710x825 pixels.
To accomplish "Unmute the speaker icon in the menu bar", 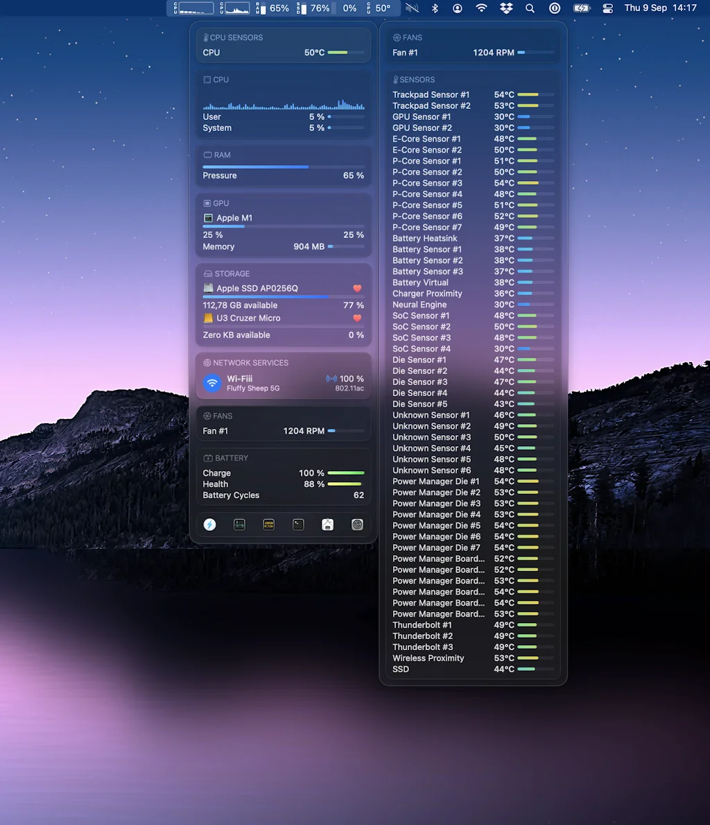I will click(412, 8).
